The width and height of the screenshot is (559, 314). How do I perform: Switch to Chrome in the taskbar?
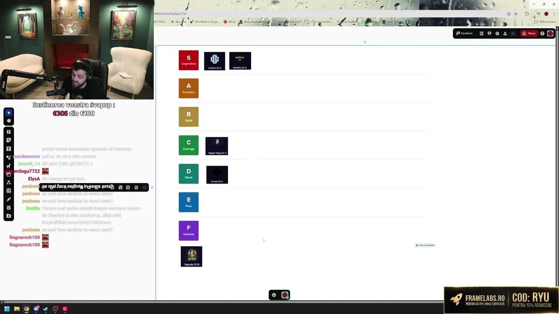(x=26, y=309)
